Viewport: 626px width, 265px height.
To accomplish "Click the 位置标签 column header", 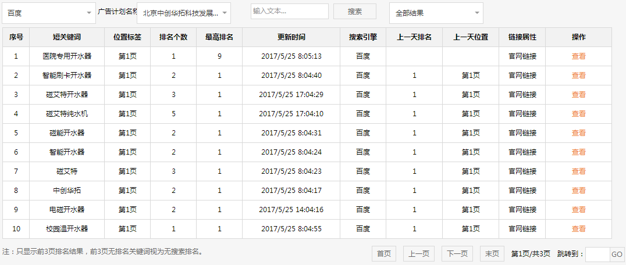I will coord(127,37).
